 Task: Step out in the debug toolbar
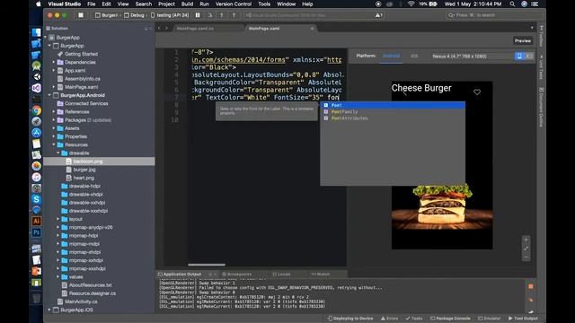click(234, 15)
